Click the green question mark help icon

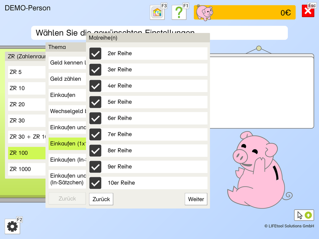click(x=179, y=13)
